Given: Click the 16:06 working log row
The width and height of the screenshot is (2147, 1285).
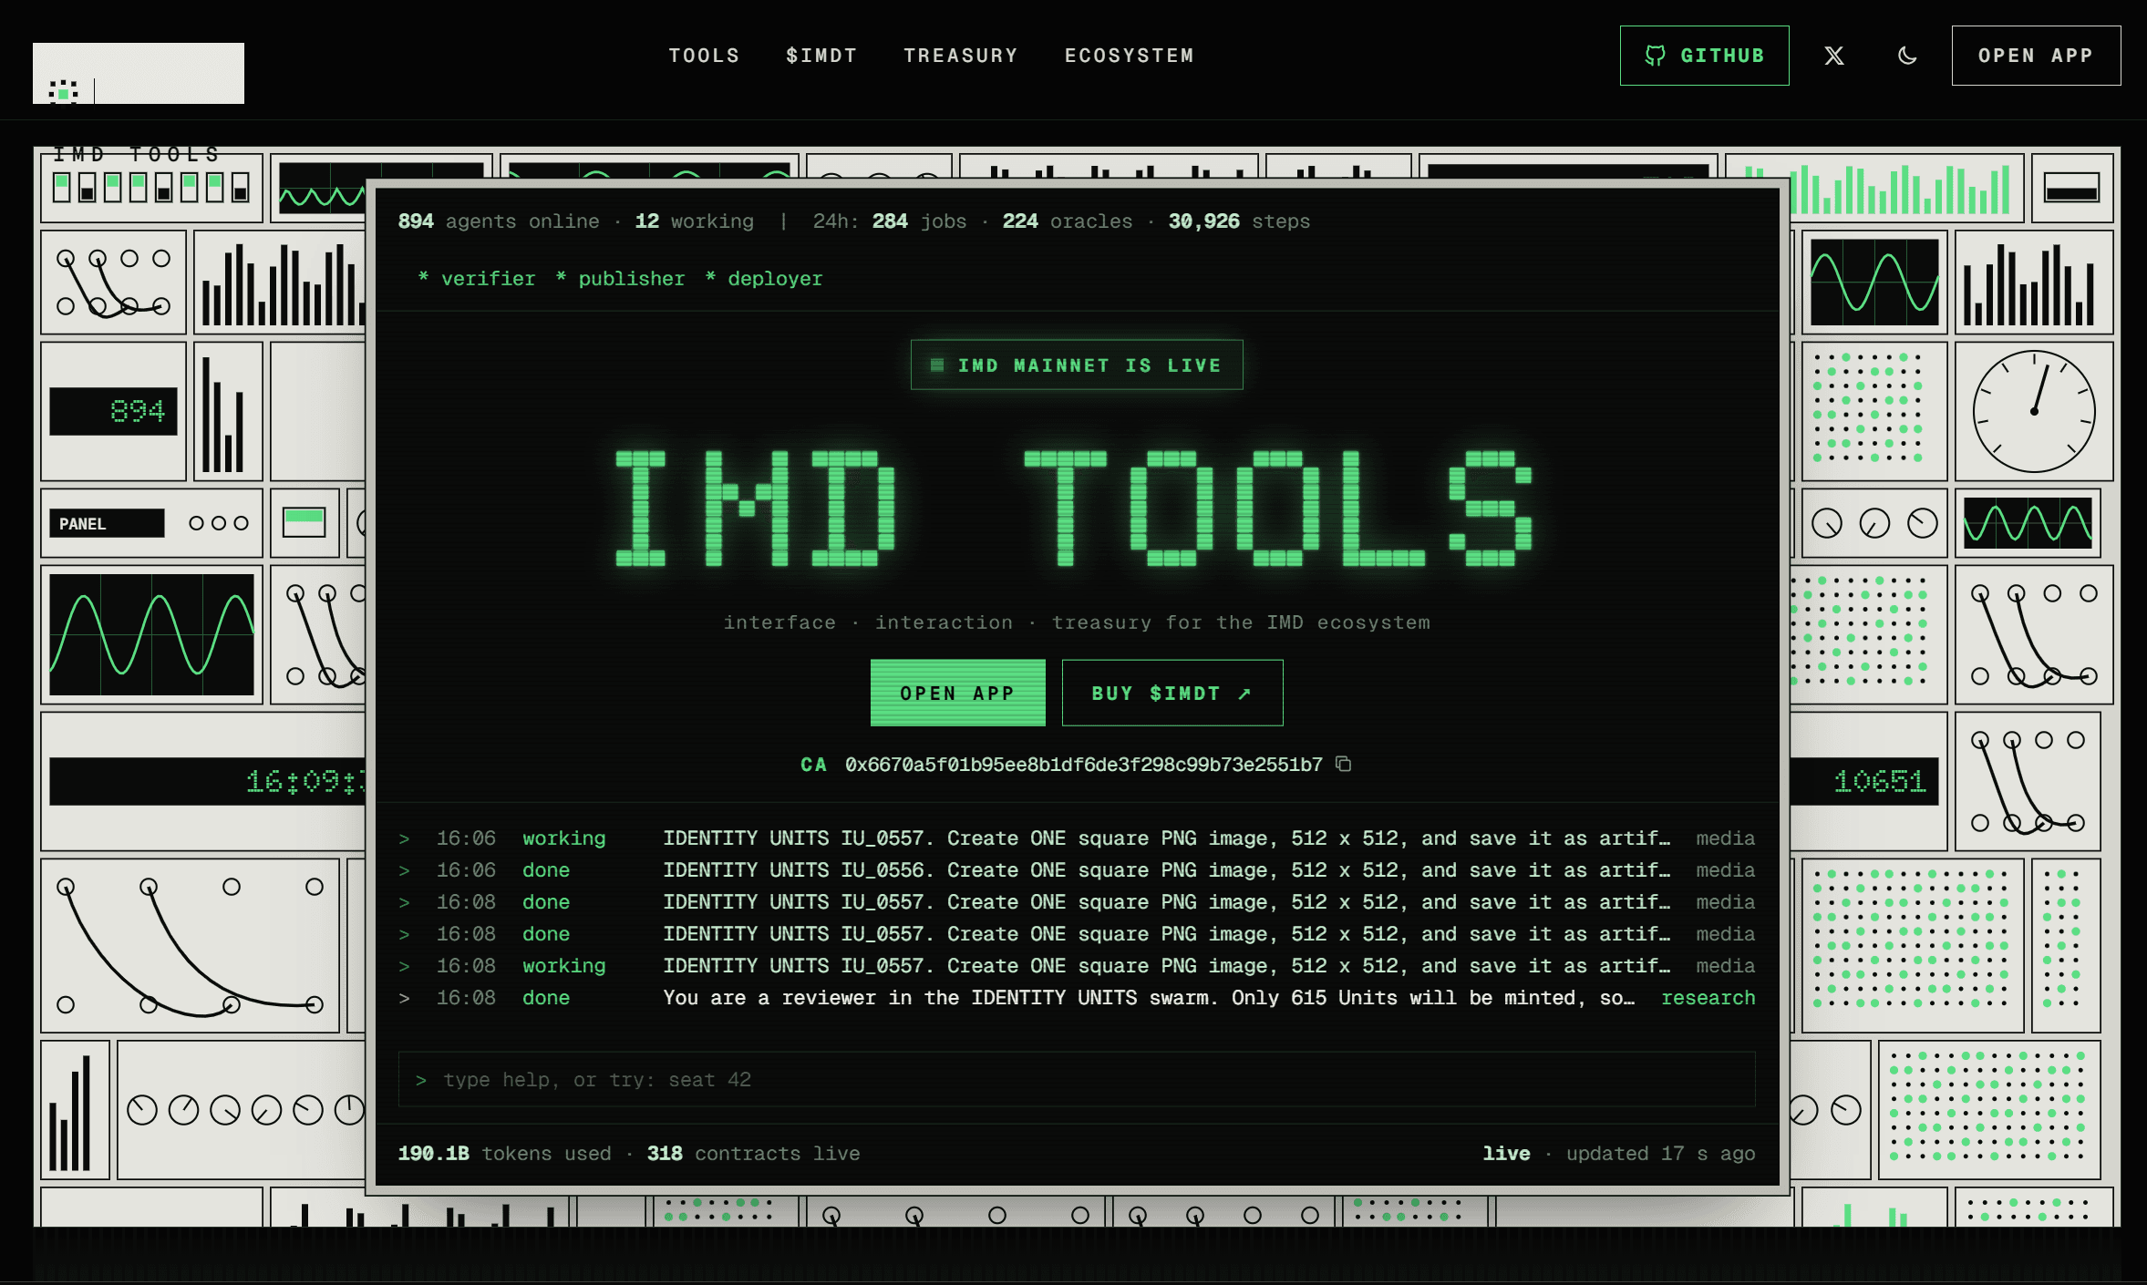Looking at the screenshot, I should (1077, 838).
